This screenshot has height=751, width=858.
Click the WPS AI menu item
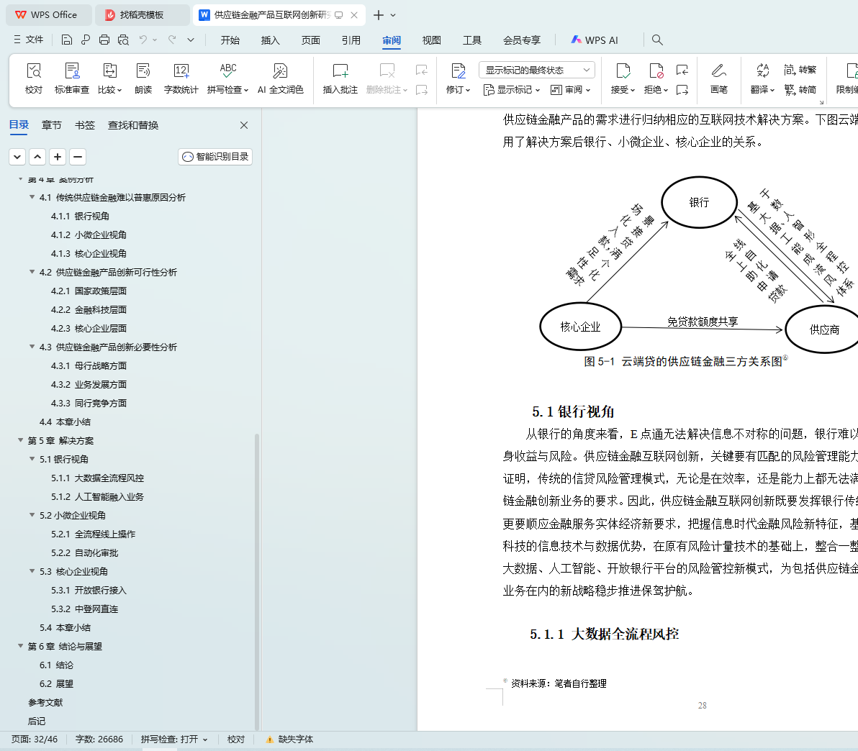[x=595, y=40]
